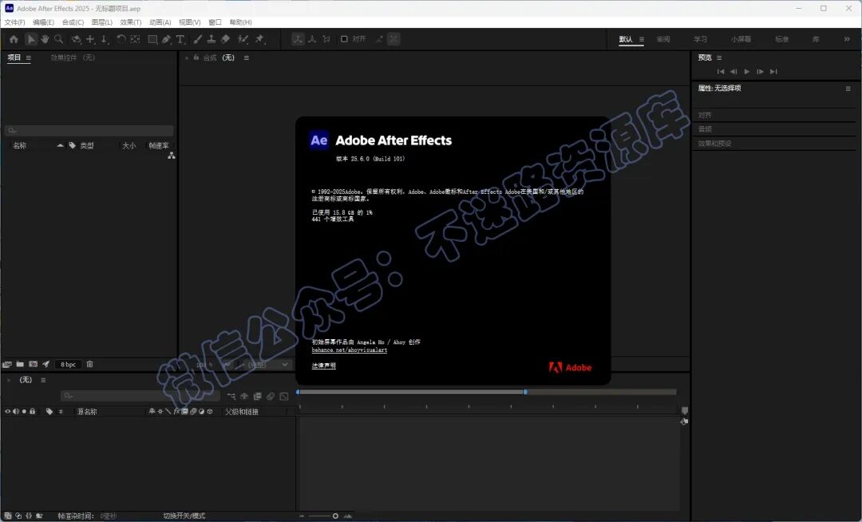Select the Pen tool

(x=167, y=39)
